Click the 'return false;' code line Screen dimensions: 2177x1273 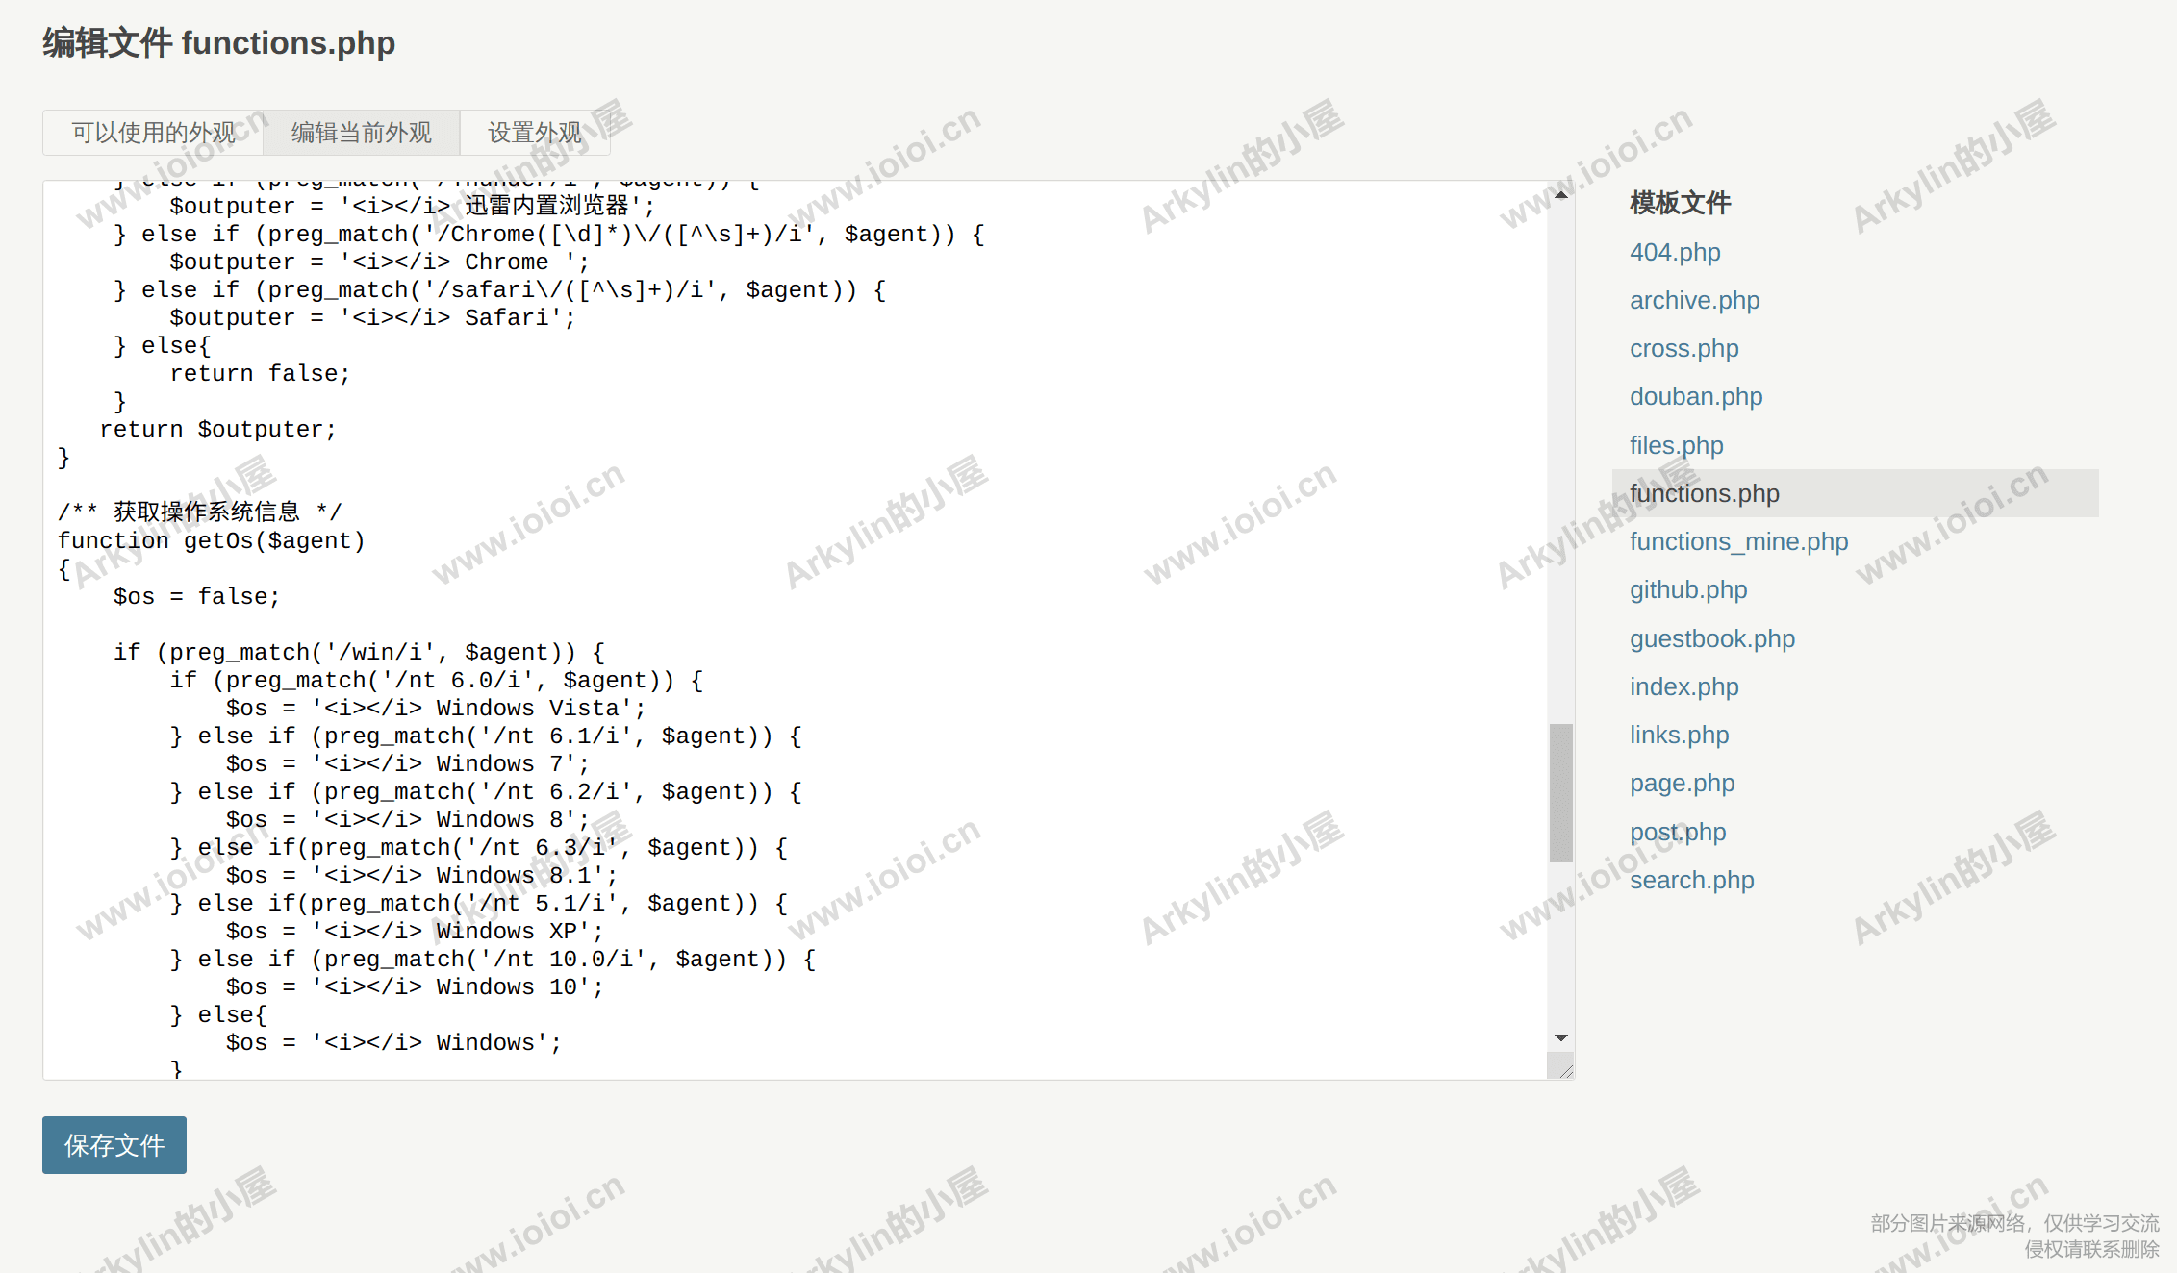click(260, 373)
